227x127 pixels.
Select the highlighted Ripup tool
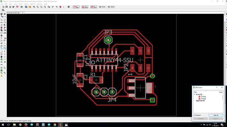tap(5, 48)
